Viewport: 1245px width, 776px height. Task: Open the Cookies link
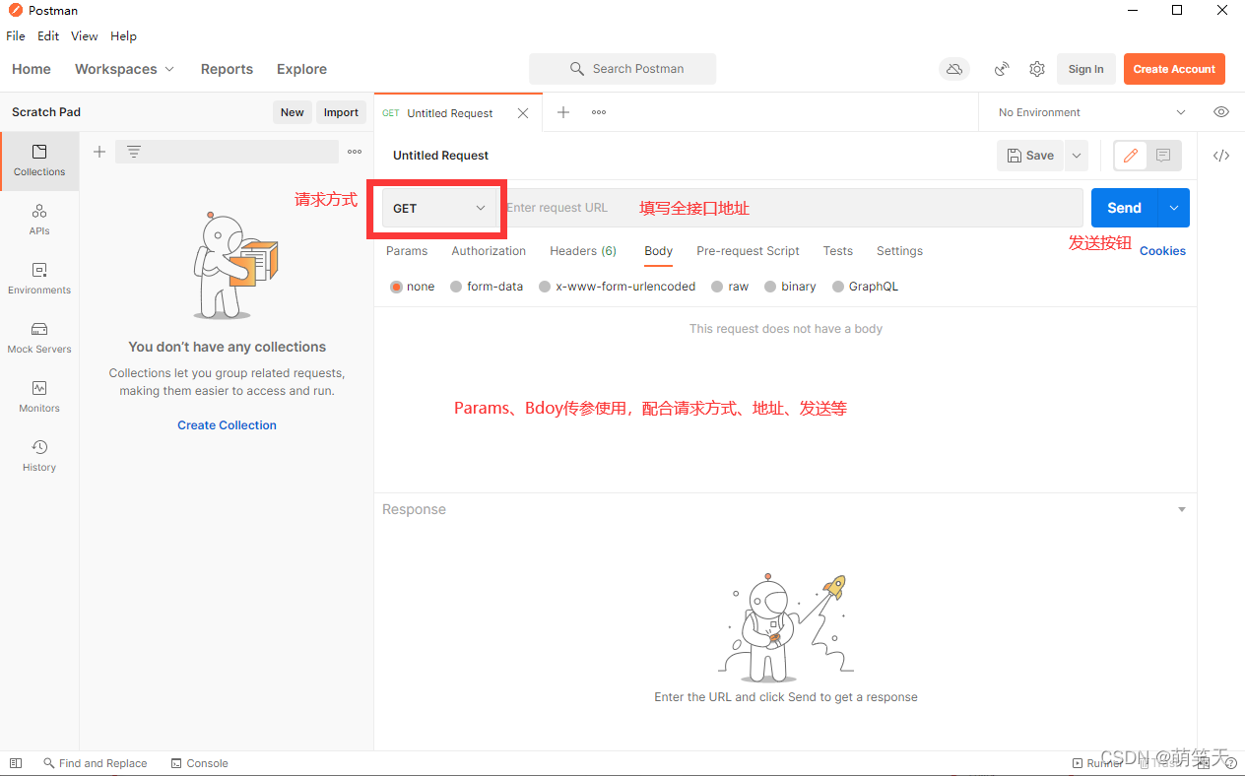click(x=1162, y=251)
